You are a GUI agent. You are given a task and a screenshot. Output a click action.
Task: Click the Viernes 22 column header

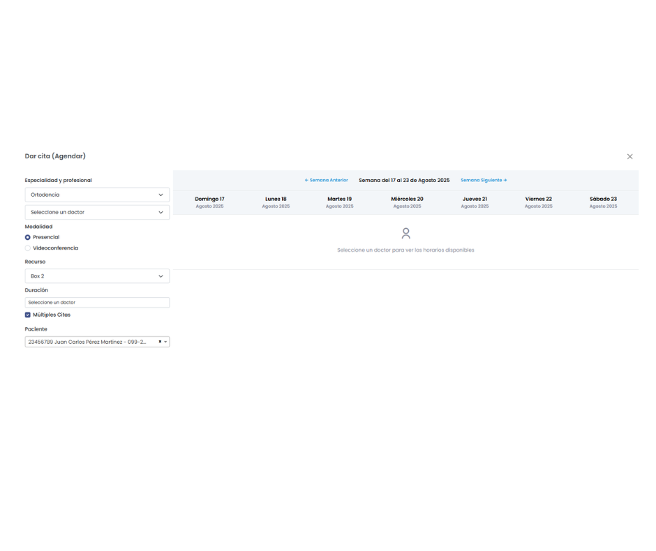point(538,202)
